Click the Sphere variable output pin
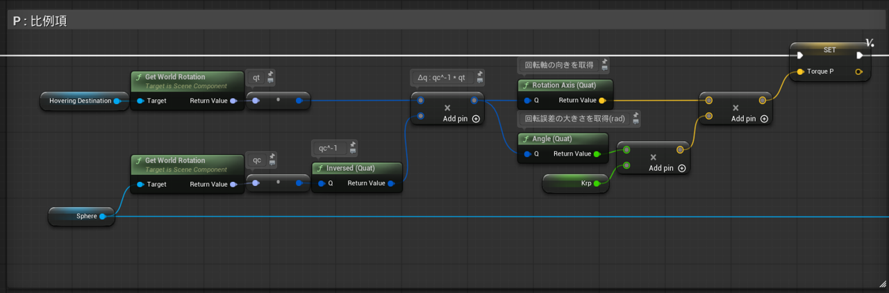 click(x=103, y=217)
